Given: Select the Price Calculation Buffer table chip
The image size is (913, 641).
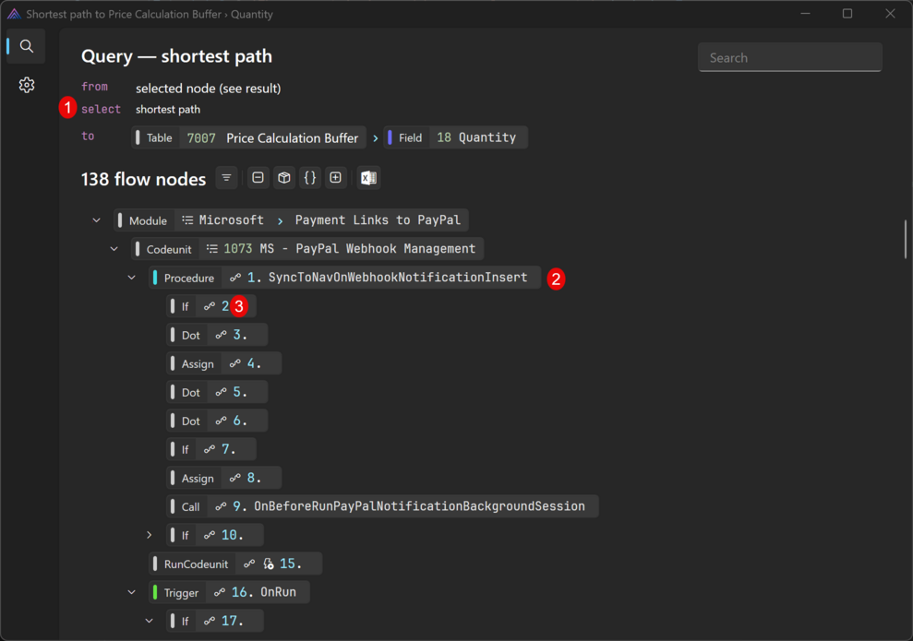Looking at the screenshot, I should [248, 137].
